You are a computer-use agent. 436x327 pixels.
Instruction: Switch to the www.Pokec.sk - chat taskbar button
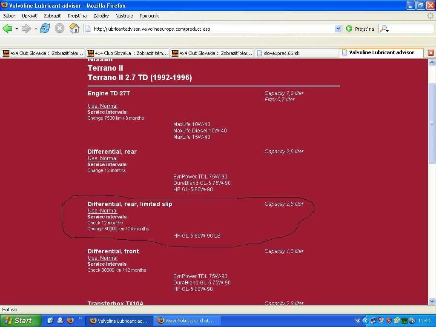pyautogui.click(x=187, y=321)
